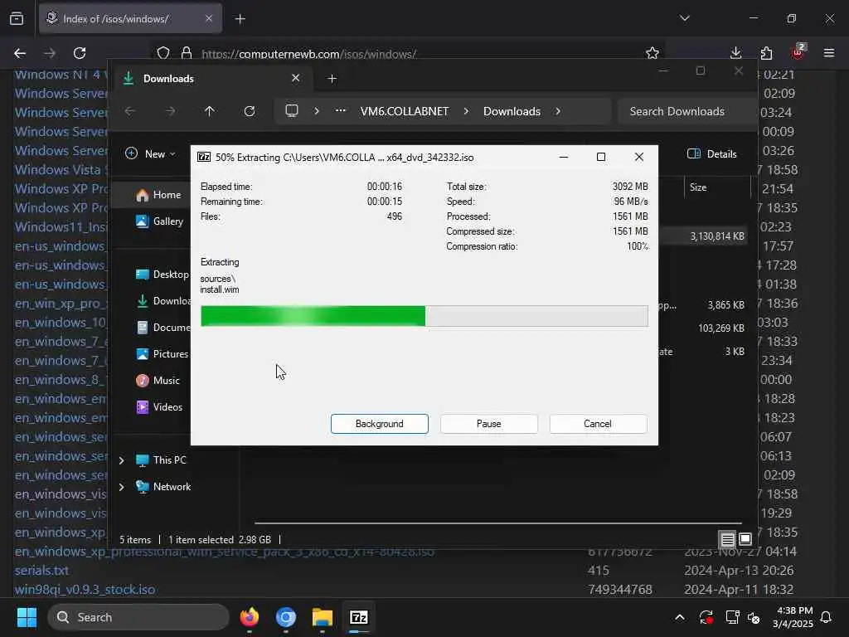The width and height of the screenshot is (849, 637).
Task: Switch Explorer to details list view
Action: tap(727, 539)
